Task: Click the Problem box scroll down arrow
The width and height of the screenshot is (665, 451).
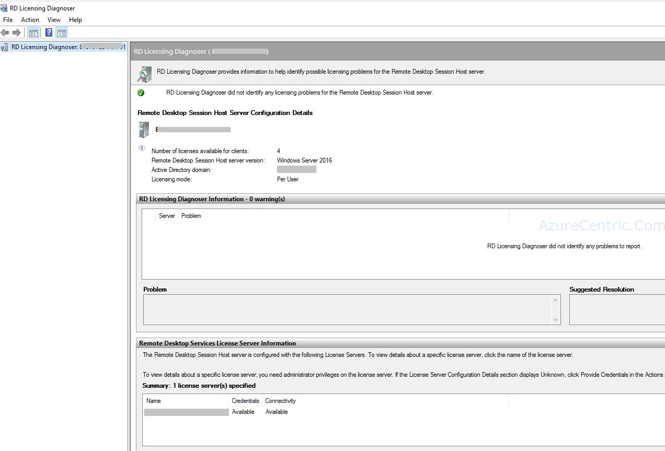Action: (x=555, y=319)
